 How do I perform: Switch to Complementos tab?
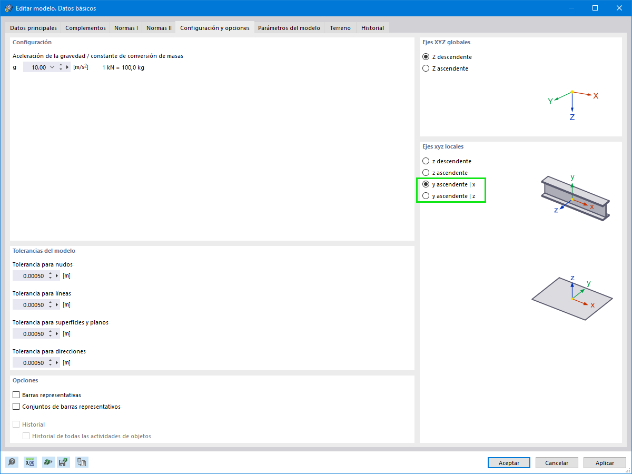pyautogui.click(x=85, y=28)
